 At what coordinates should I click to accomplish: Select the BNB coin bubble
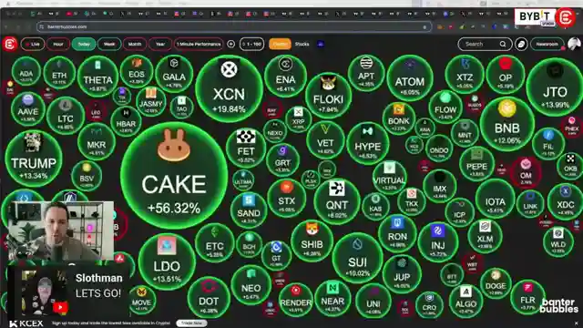(507, 124)
